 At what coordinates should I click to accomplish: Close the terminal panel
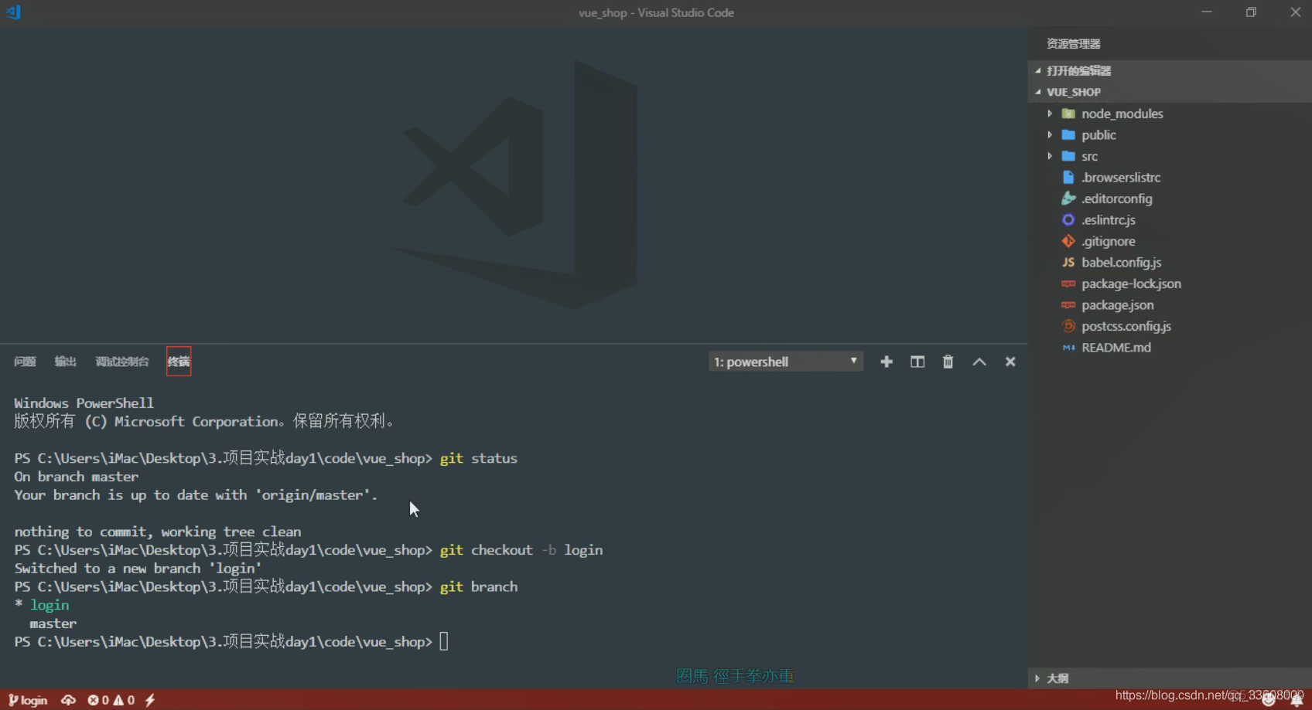[1010, 362]
